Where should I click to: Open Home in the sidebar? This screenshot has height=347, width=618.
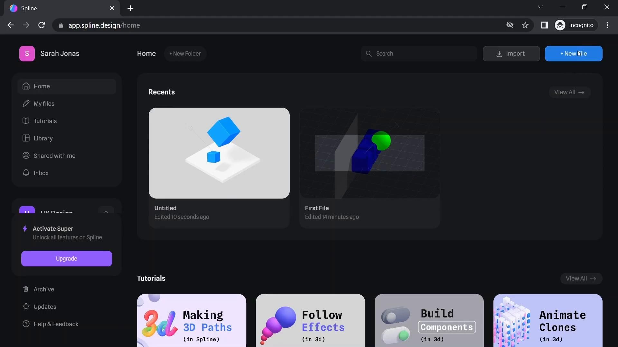pyautogui.click(x=67, y=86)
